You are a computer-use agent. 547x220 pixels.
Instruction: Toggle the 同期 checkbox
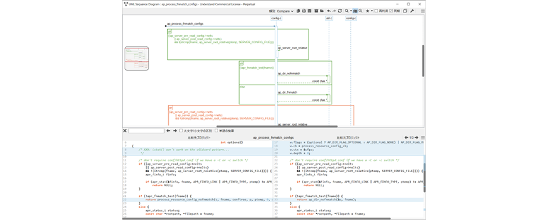point(391,11)
